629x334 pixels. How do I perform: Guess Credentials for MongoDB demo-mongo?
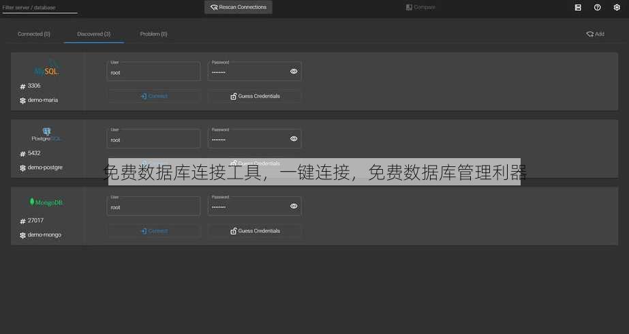click(255, 231)
